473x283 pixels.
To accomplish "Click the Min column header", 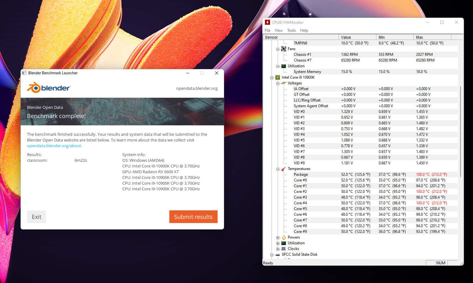I will click(395, 37).
